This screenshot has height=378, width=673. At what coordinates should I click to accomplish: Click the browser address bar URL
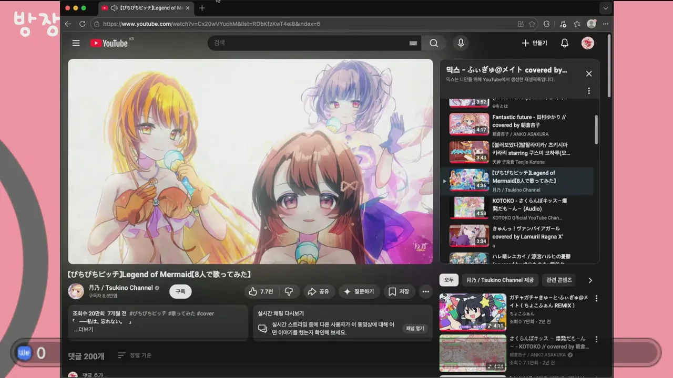point(211,24)
